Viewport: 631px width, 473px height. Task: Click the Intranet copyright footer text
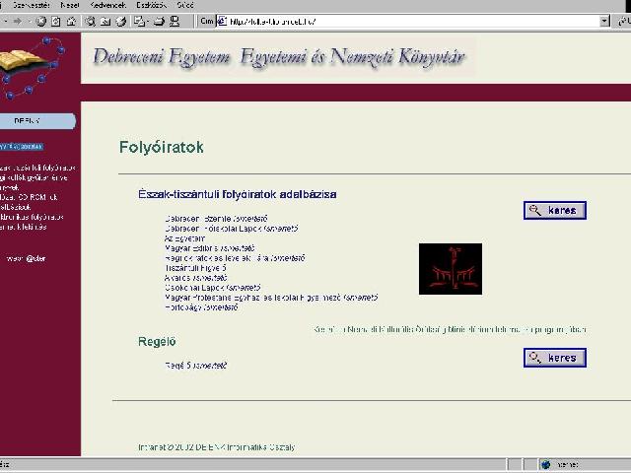pos(217,446)
